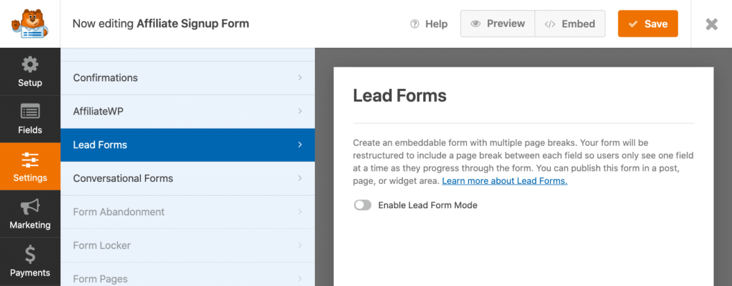Viewport: 732px width, 286px height.
Task: Save the form with orange Save button
Action: coord(648,24)
